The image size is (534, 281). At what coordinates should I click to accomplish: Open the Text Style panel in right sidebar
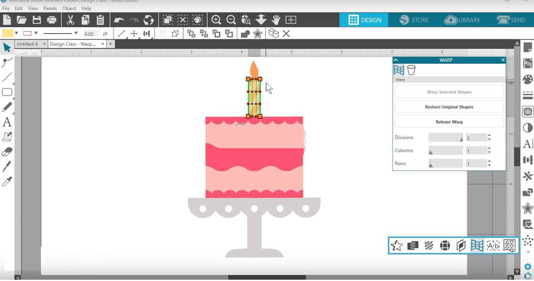[527, 144]
